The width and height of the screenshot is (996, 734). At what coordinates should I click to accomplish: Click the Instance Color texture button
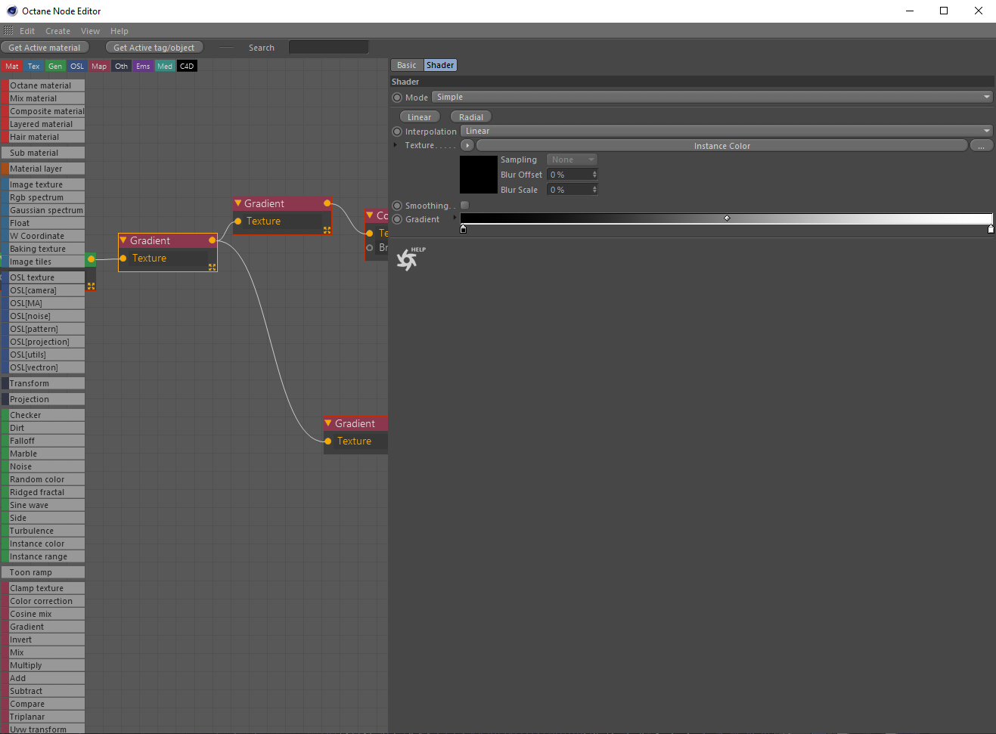722,146
